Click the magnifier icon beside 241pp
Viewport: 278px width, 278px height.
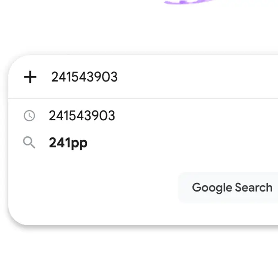pyautogui.click(x=29, y=143)
